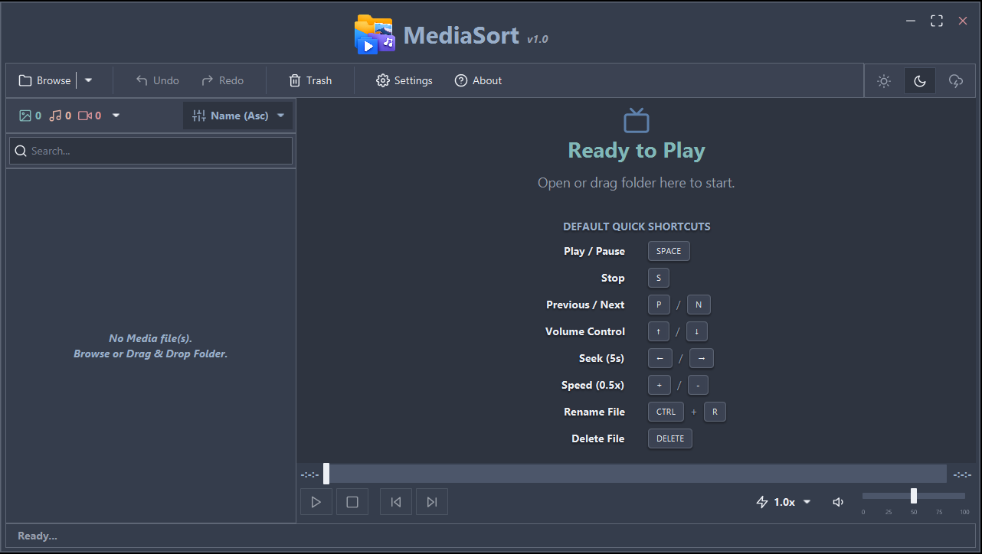The image size is (982, 554).
Task: Click the music file count icon
Action: 57,116
